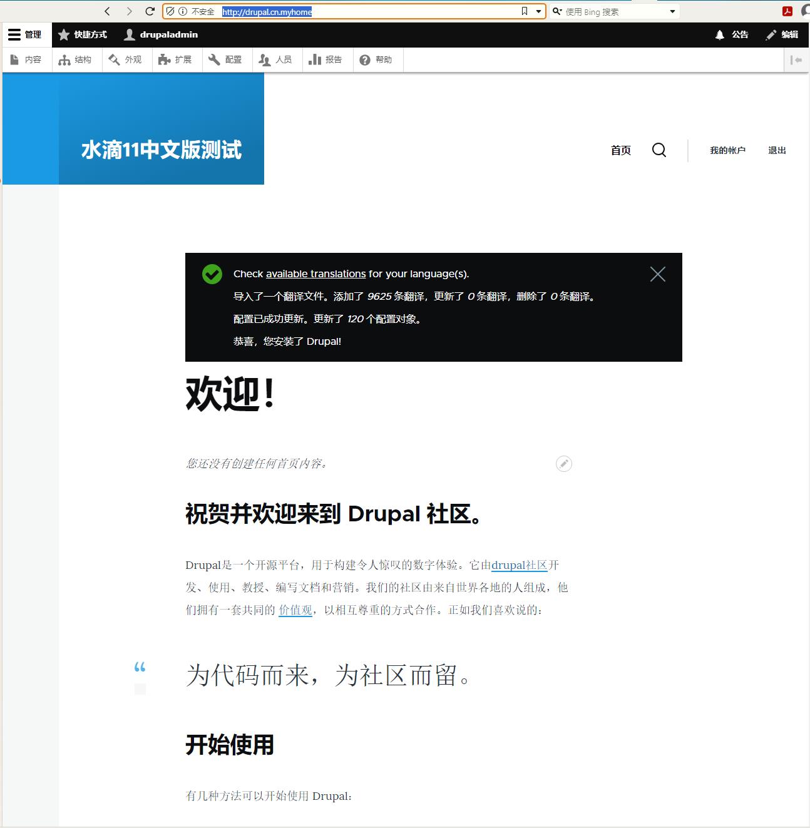The width and height of the screenshot is (810, 828).
Task: Open the 快捷方式 shortcuts menu
Action: pyautogui.click(x=83, y=35)
